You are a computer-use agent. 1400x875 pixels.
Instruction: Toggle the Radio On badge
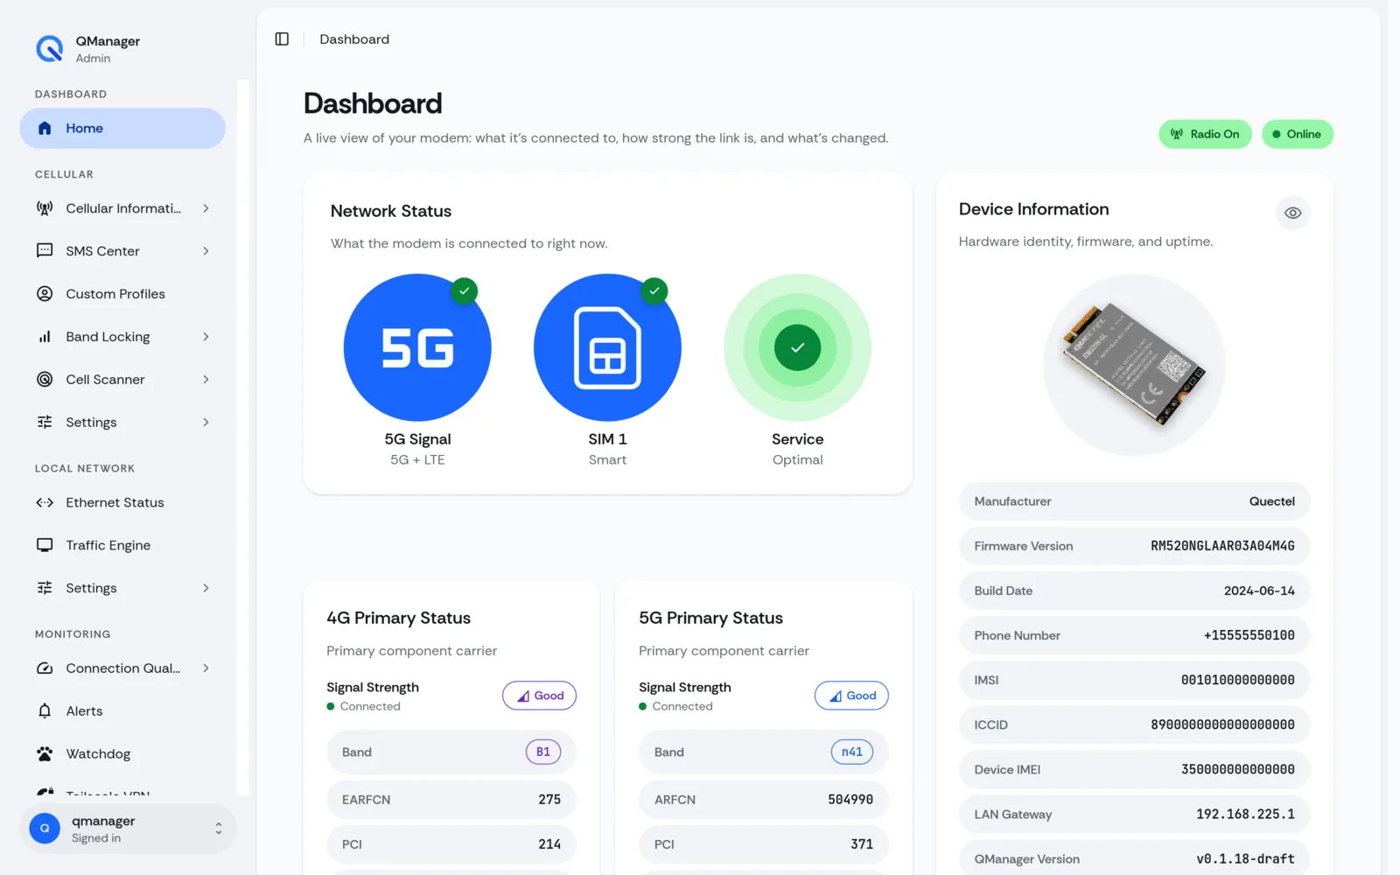1205,134
